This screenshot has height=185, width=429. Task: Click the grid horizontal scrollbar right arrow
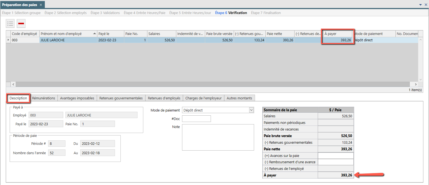[x=416, y=84]
